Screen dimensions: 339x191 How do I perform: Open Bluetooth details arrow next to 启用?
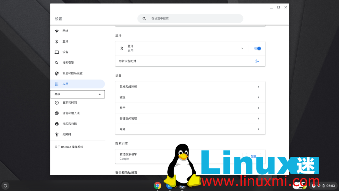(242, 48)
